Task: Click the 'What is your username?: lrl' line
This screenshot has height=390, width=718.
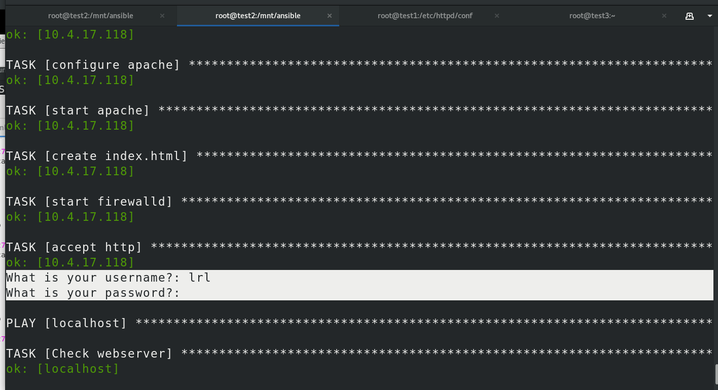Action: coord(109,278)
